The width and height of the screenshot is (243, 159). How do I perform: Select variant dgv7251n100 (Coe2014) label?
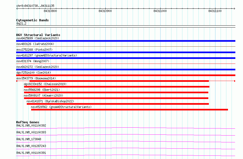point(34,73)
